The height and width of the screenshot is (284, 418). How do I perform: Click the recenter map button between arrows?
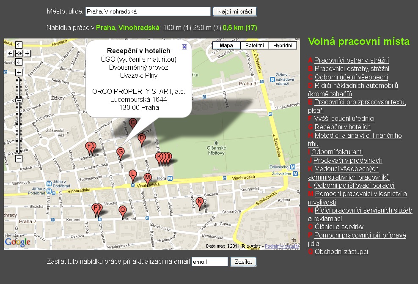coord(19,54)
